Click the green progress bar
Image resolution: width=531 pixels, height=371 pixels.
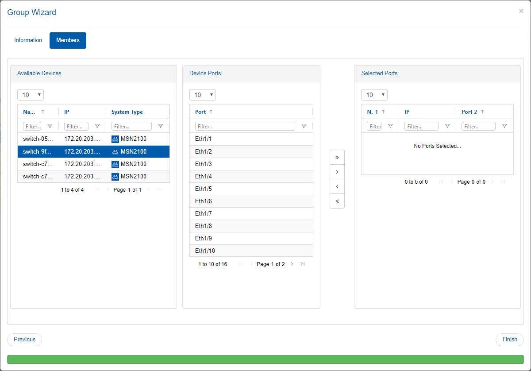[x=265, y=359]
